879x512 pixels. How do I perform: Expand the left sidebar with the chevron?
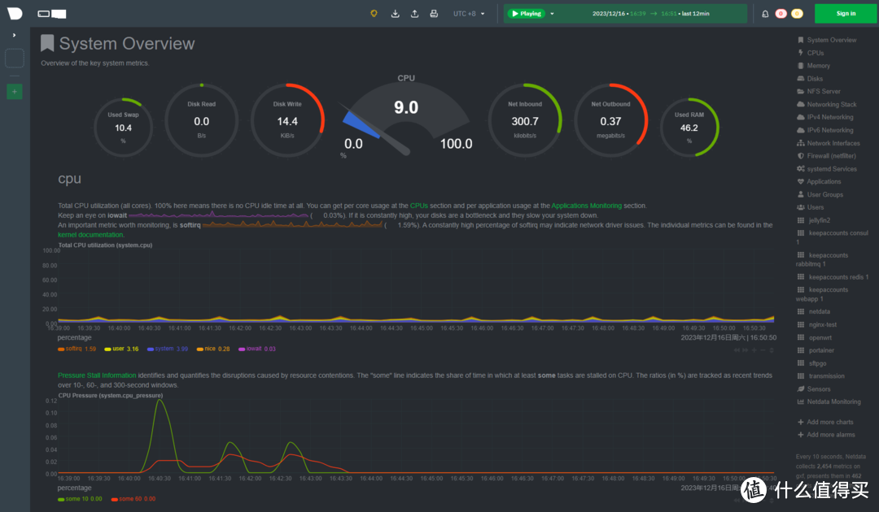click(14, 35)
